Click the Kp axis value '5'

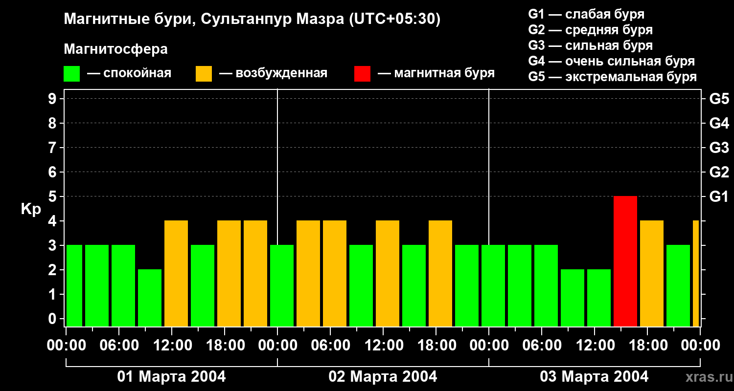[x=53, y=196]
